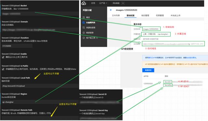
Task: Click the region value containing ap-shanghai
Action: click(156, 34)
